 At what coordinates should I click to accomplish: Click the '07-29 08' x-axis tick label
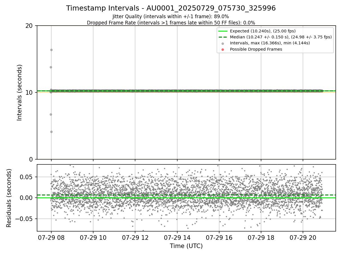click(x=51, y=238)
